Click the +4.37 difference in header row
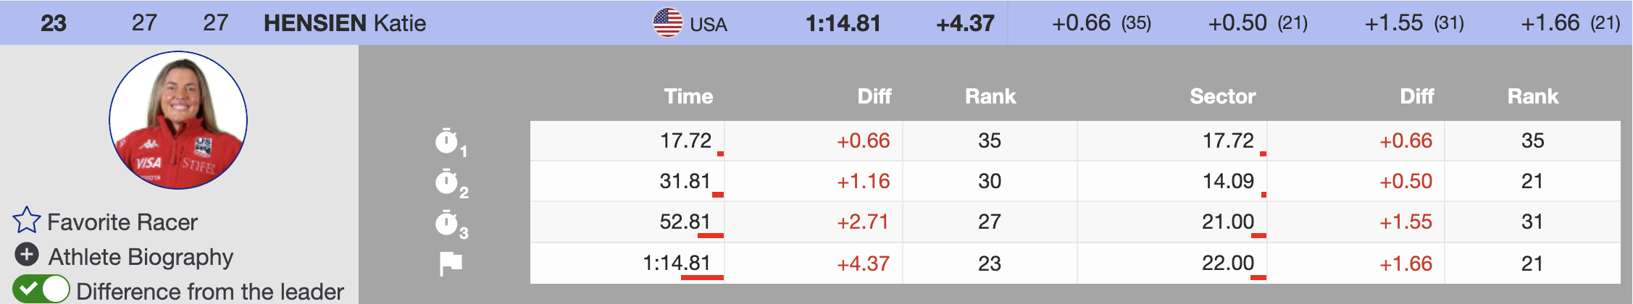 (965, 23)
